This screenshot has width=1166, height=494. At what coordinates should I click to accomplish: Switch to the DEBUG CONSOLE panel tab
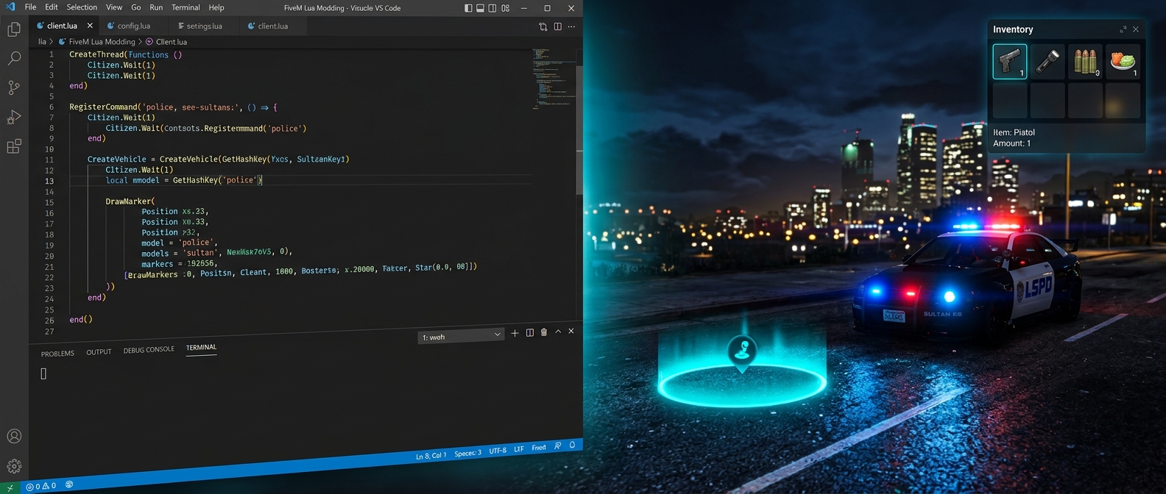[149, 350]
